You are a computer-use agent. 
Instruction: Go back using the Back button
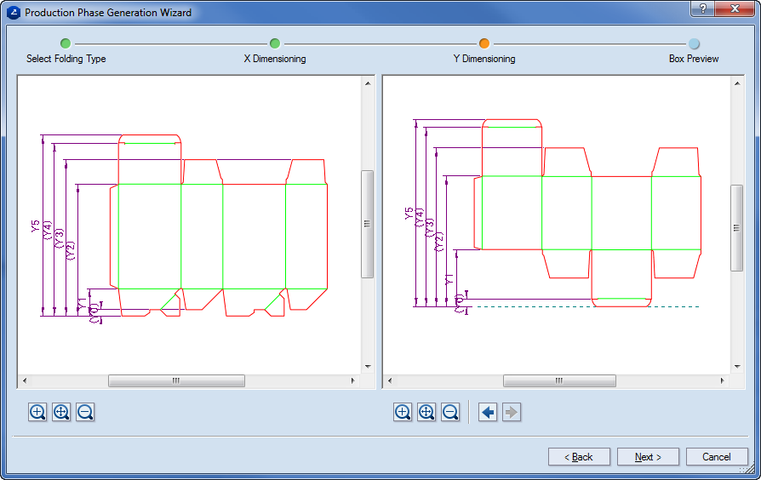579,457
